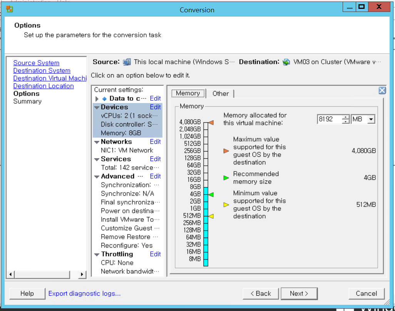Click green legend arrow for recommended memory
The image size is (395, 311).
[x=226, y=178]
